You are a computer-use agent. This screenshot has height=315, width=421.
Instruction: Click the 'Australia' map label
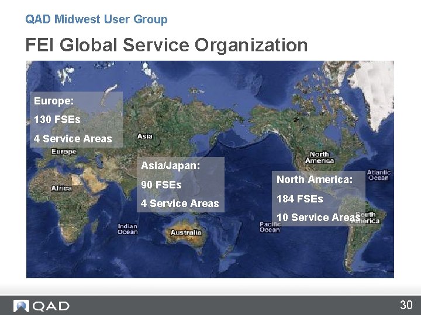[186, 233]
